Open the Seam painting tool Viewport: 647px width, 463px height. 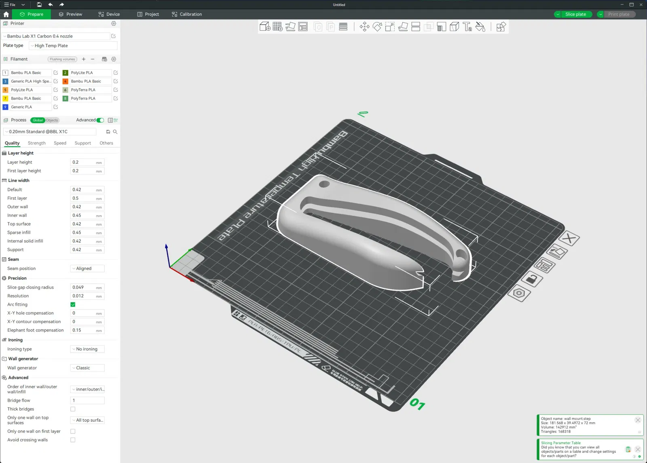click(x=455, y=27)
